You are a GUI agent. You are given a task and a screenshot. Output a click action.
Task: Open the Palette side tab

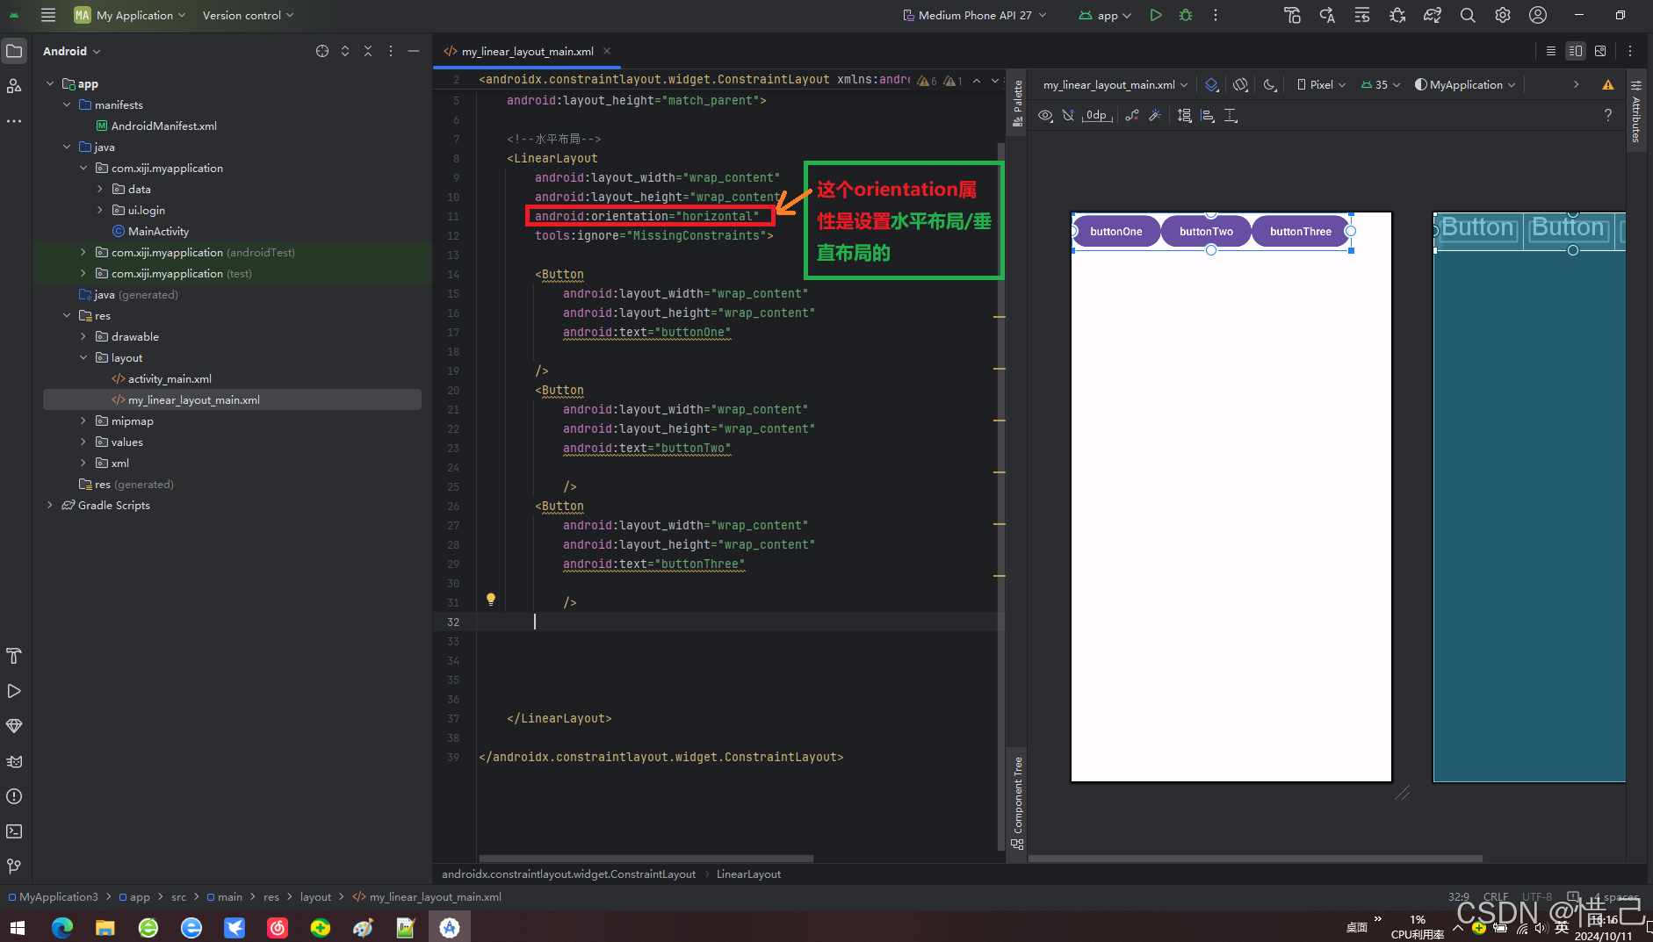(1018, 103)
